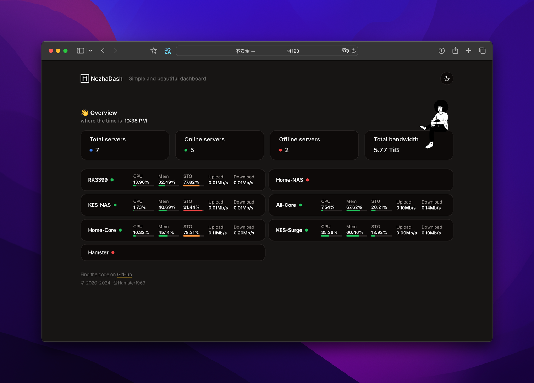Show the tab overview
This screenshot has width=534, height=383.
[x=482, y=51]
